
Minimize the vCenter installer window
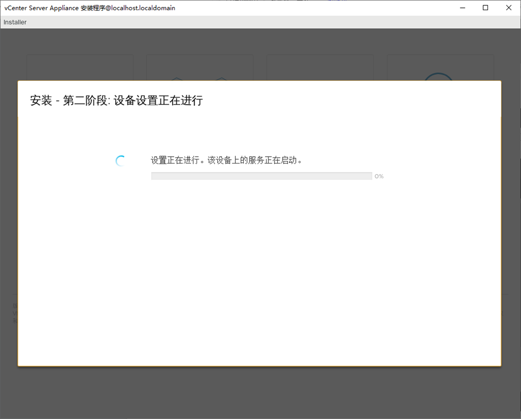coord(462,8)
